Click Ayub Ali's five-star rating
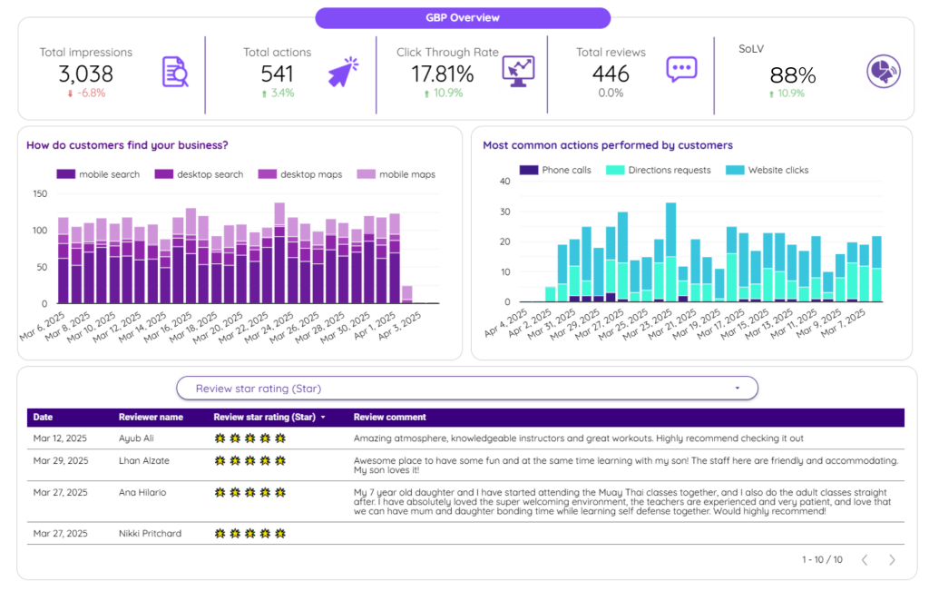This screenshot has height=591, width=929. [x=250, y=438]
